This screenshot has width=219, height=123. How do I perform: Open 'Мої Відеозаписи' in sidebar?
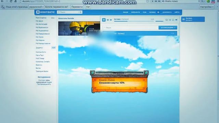[x=42, y=27]
